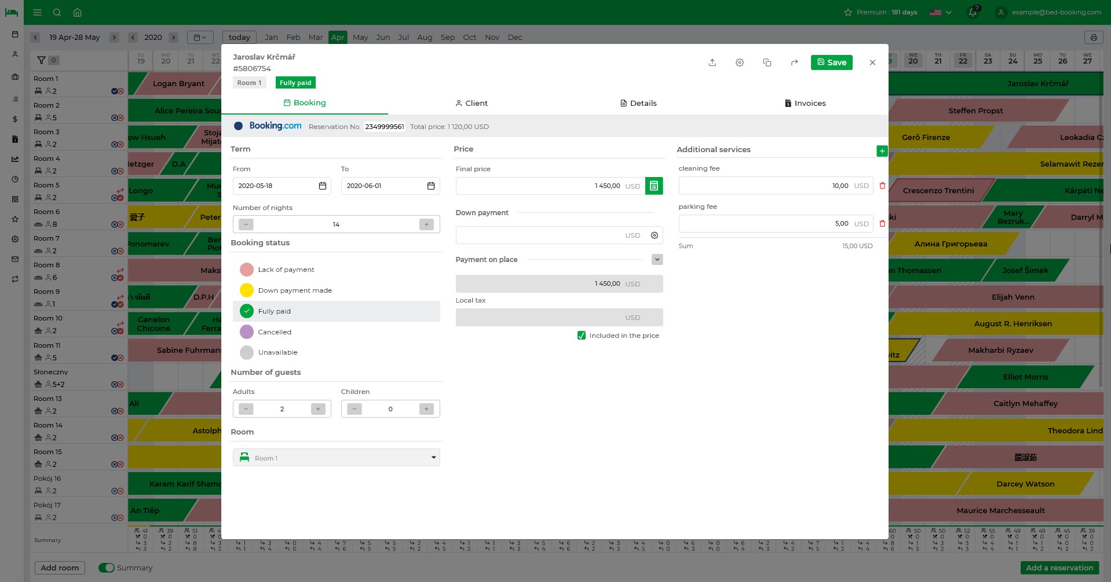
Task: Edit the cleaning fee amount field
Action: click(776, 186)
